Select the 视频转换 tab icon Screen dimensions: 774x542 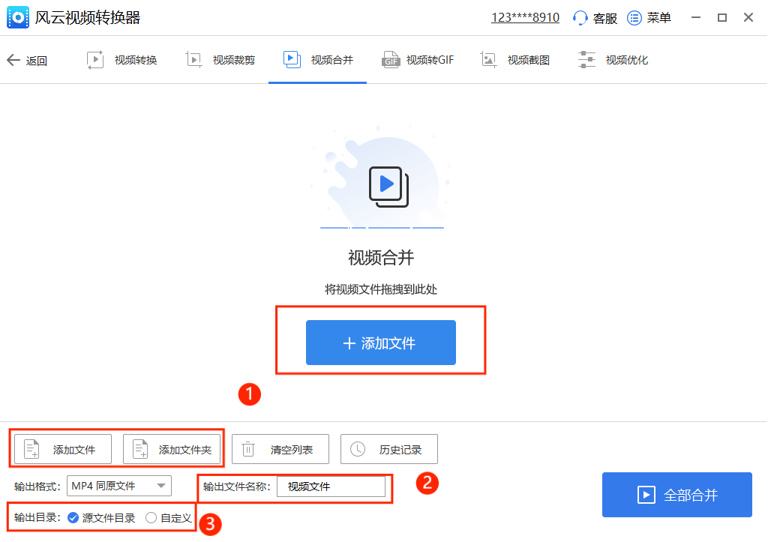coord(96,59)
